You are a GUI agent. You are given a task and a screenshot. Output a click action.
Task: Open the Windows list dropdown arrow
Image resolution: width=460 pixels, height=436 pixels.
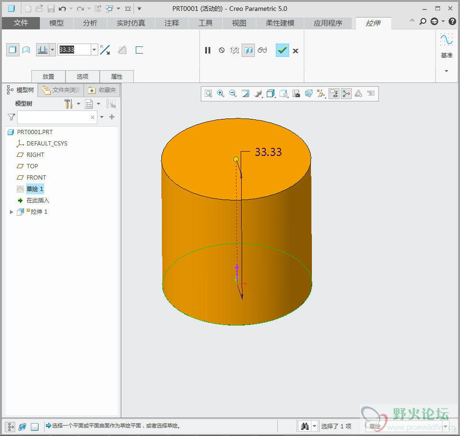pyautogui.click(x=119, y=9)
